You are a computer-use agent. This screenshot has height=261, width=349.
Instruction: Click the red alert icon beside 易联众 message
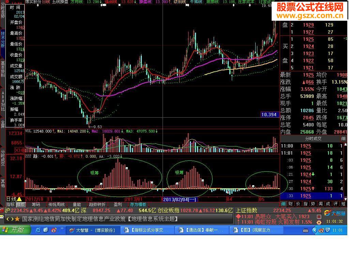pos(238,216)
